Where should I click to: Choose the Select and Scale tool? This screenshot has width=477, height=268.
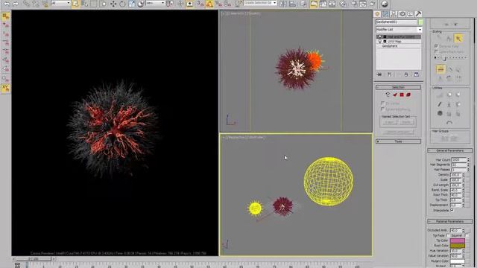coord(132,4)
